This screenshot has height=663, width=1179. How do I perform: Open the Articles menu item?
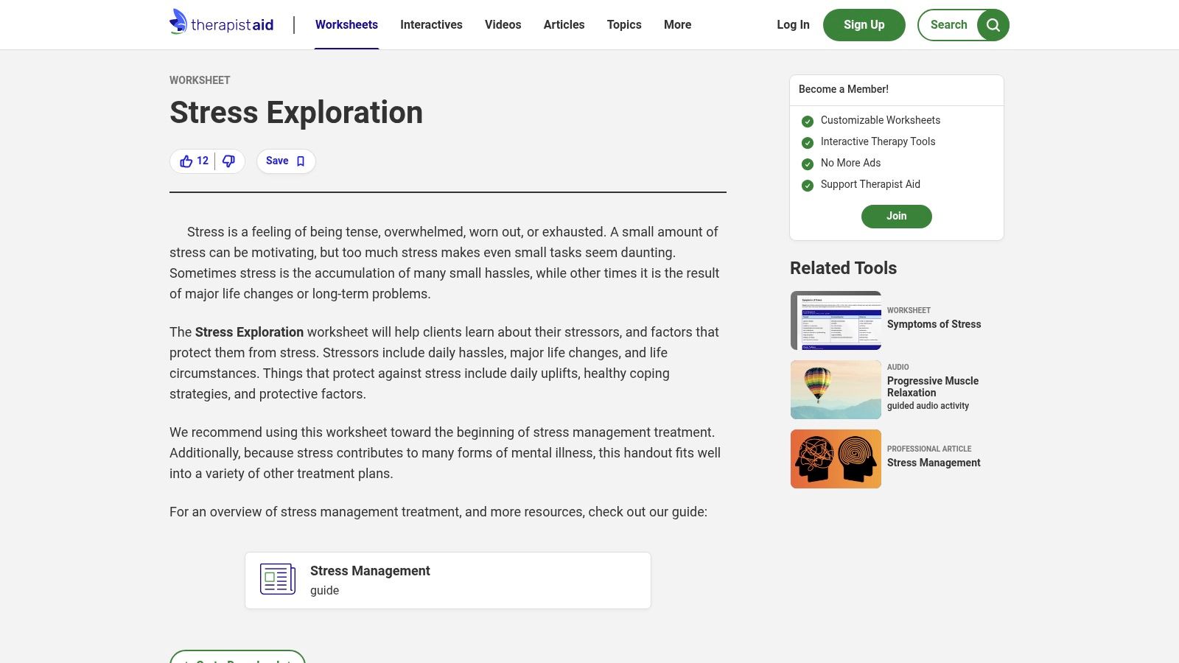click(x=564, y=24)
